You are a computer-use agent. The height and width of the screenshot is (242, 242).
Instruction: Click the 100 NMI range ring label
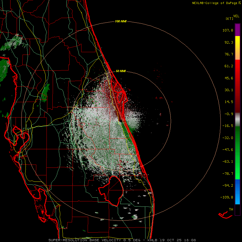pyautogui.click(x=121, y=21)
